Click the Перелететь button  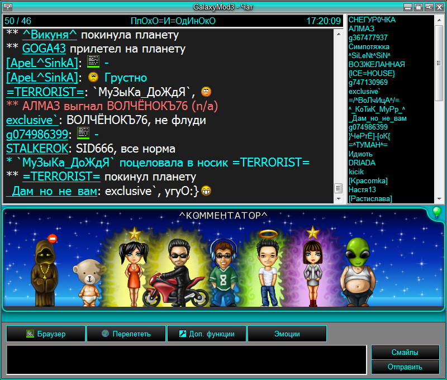click(126, 334)
